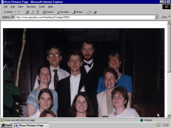The height and width of the screenshot is (128, 171).
Task: Expand the Mail button dropdown arrow
Action: [91, 12]
